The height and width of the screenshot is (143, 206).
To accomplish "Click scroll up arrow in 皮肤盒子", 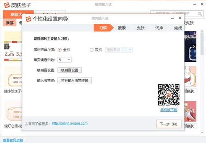I will pos(202,31).
